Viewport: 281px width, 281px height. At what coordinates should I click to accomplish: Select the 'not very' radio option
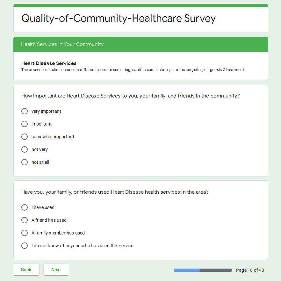tap(25, 149)
